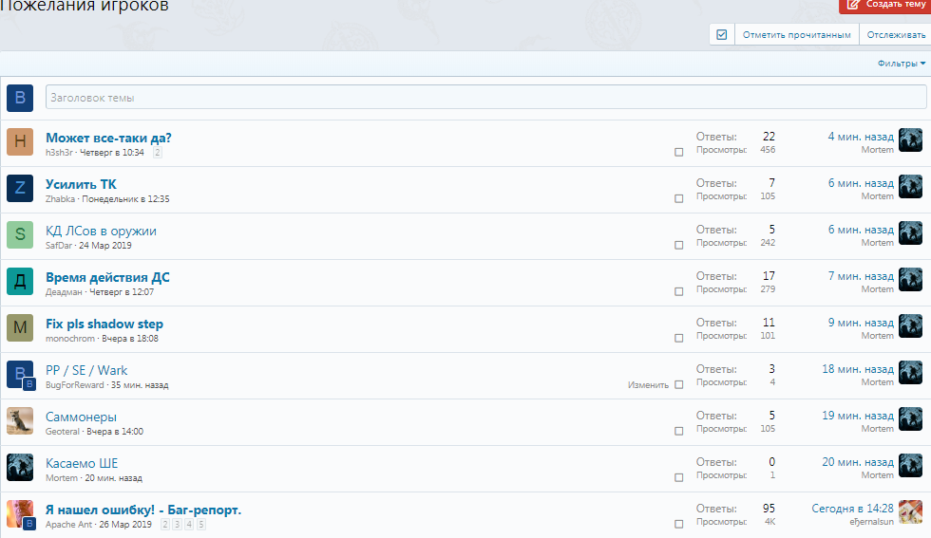Click Изменить link on PP / SE / Wark

[648, 385]
